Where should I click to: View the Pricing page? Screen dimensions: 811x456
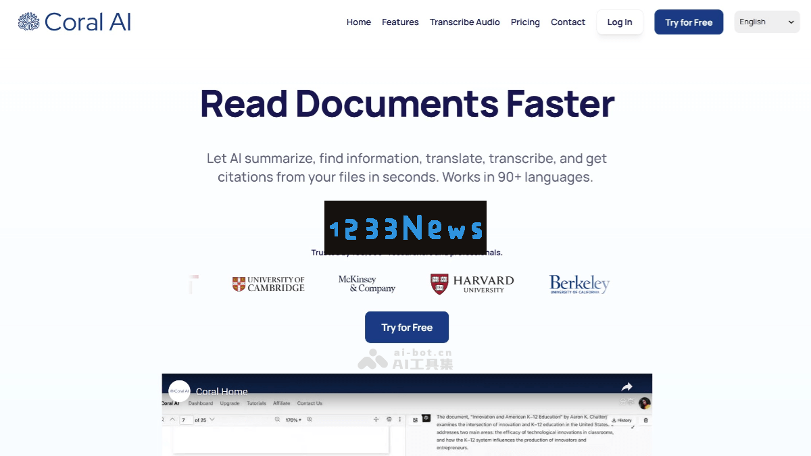(x=525, y=22)
